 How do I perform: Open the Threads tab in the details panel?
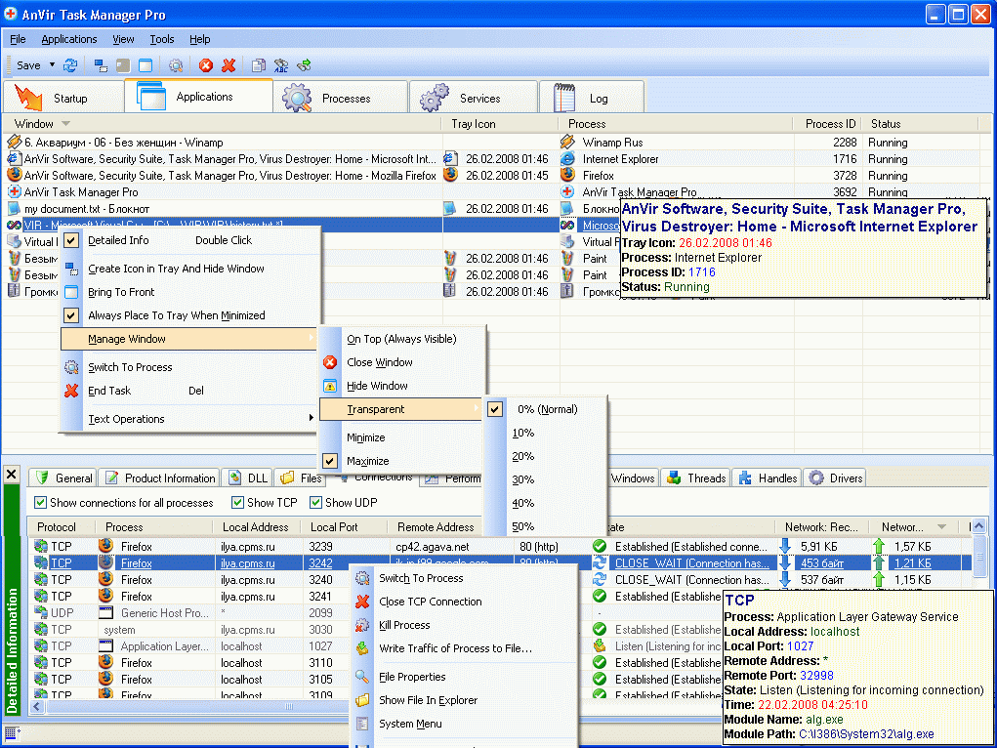pyautogui.click(x=697, y=478)
